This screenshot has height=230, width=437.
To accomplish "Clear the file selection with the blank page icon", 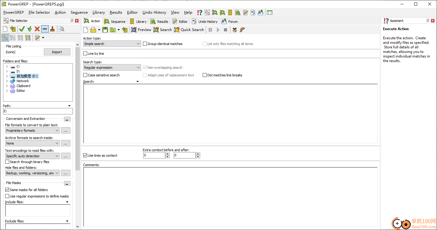I will (x=5, y=29).
